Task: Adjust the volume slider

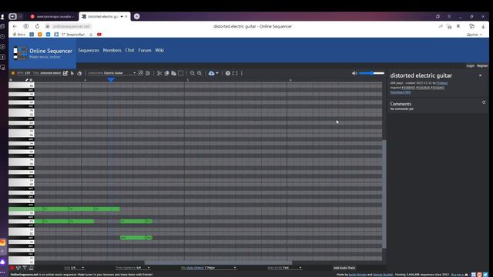Action: (x=371, y=73)
